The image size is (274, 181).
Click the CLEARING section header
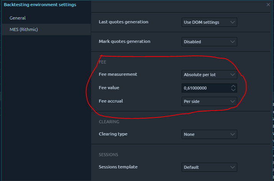point(109,122)
